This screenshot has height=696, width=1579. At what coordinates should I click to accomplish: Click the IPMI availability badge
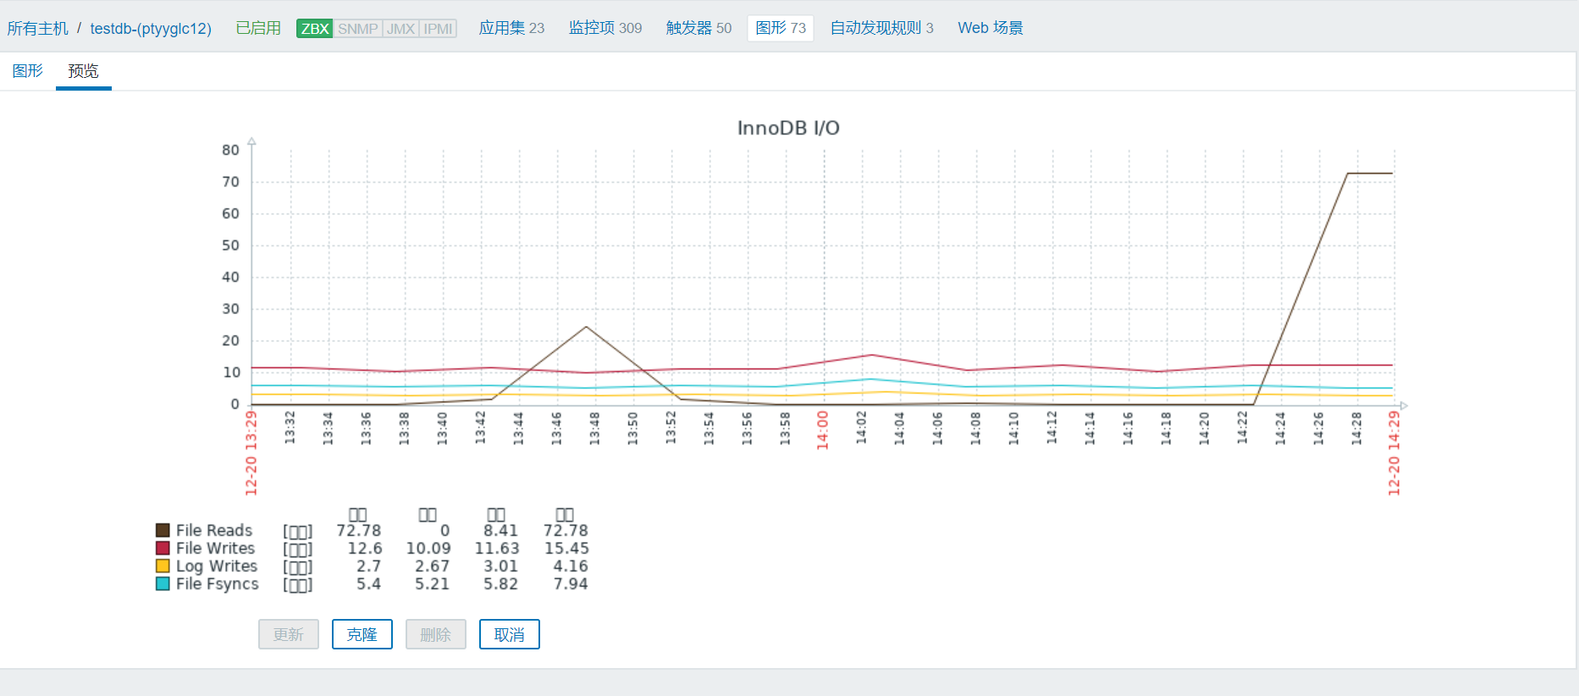438,29
